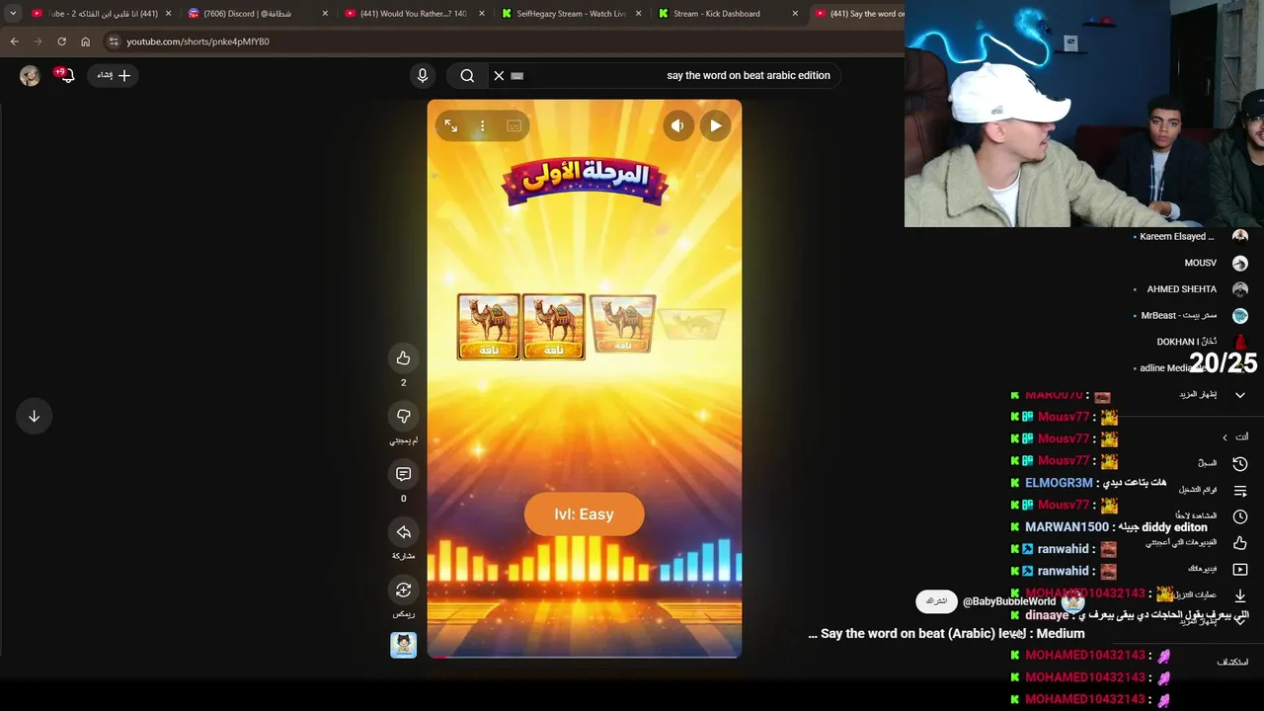Share this short
The image size is (1264, 711).
(403, 532)
